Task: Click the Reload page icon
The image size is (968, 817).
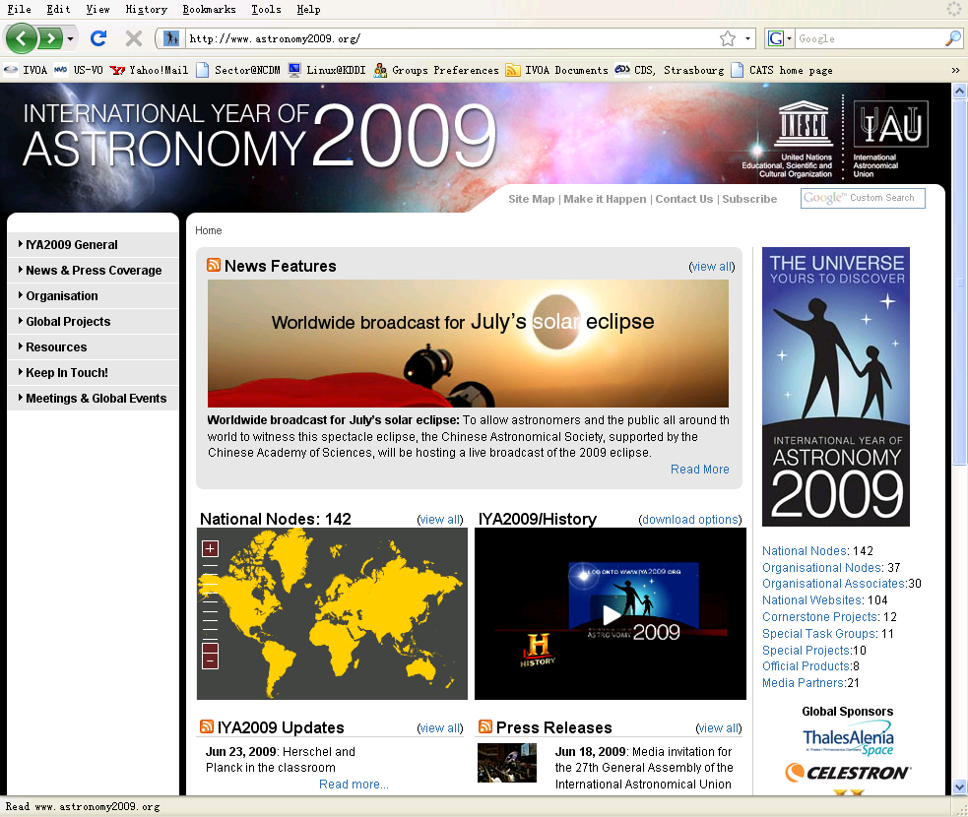Action: coord(98,38)
